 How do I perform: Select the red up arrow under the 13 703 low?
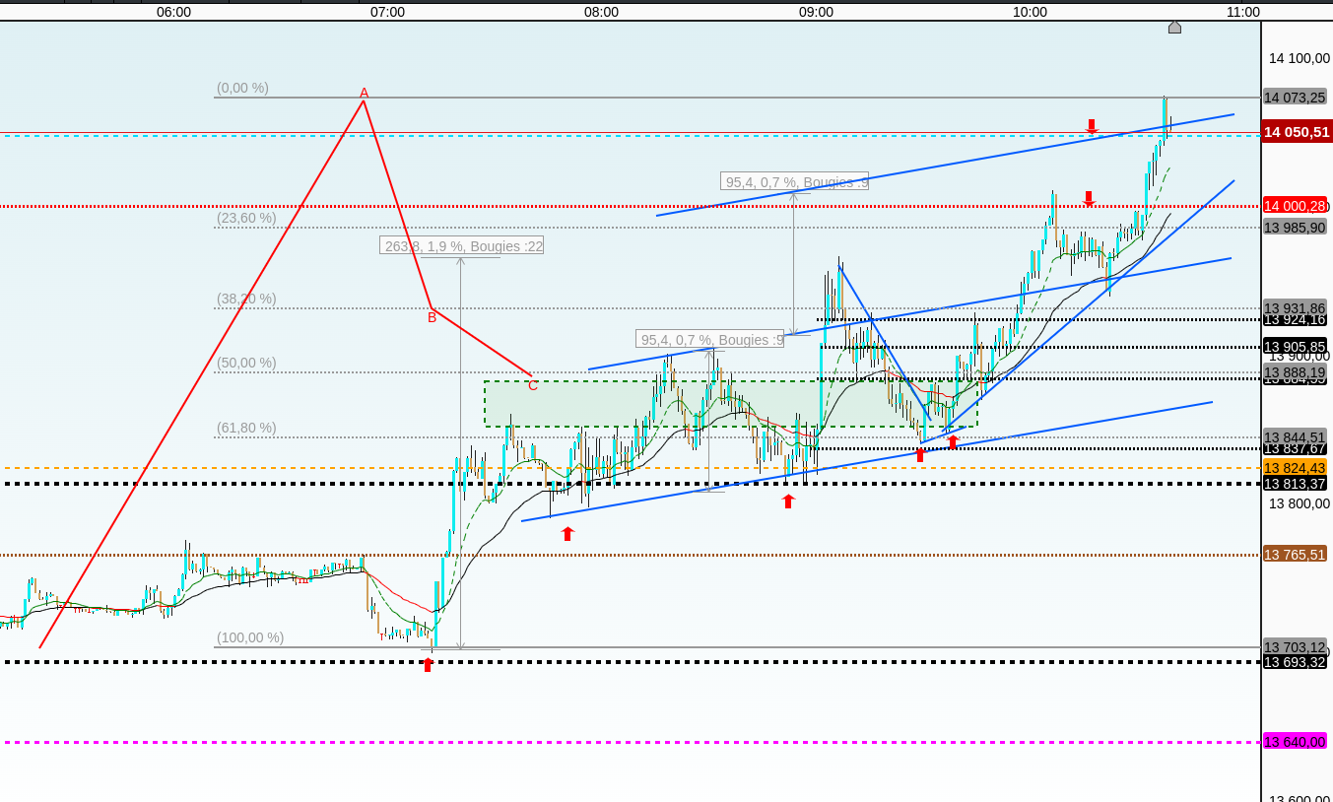pyautogui.click(x=428, y=664)
